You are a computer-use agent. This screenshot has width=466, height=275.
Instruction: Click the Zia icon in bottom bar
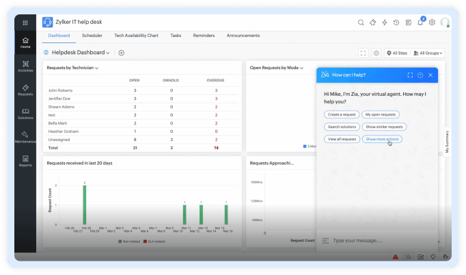[408, 257]
